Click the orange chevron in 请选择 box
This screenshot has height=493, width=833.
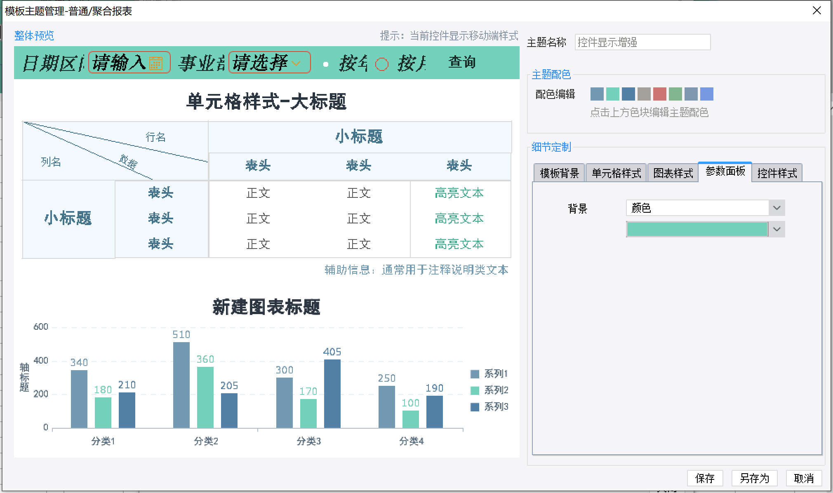click(296, 63)
